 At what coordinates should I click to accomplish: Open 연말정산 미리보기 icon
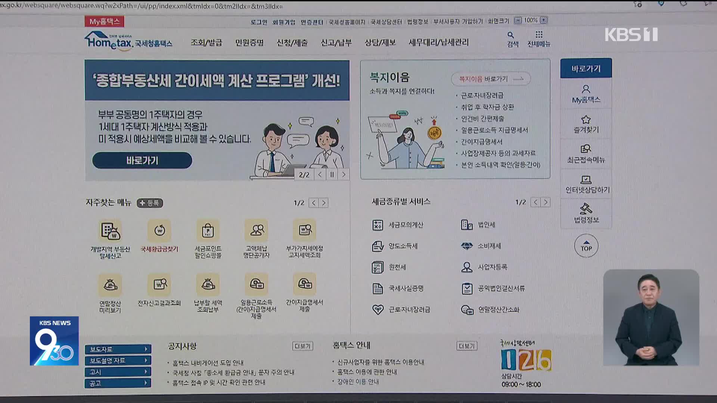110,285
